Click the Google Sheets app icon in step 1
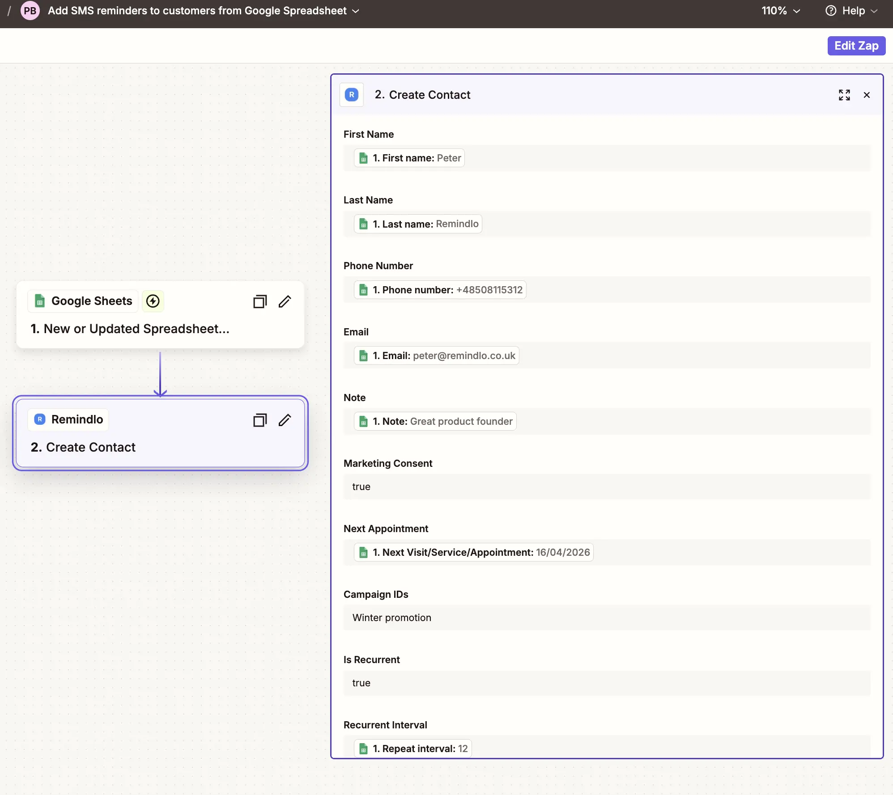Image resolution: width=893 pixels, height=795 pixels. click(x=40, y=301)
